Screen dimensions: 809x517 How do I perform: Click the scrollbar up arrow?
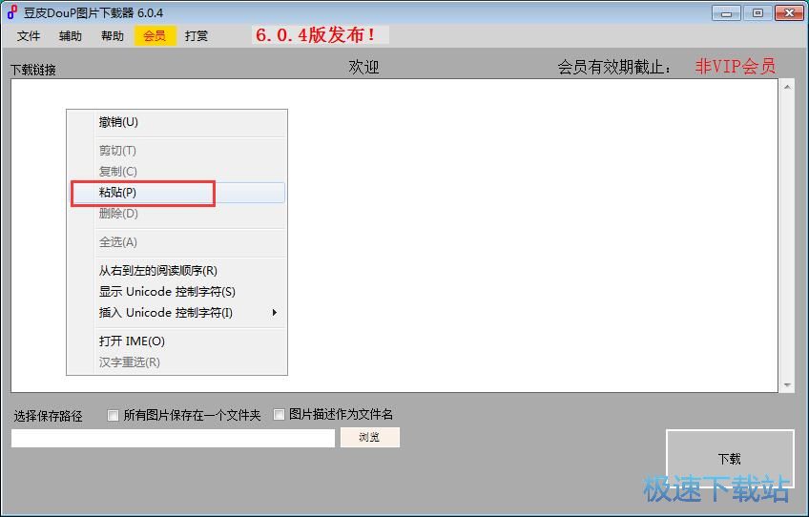coord(787,87)
